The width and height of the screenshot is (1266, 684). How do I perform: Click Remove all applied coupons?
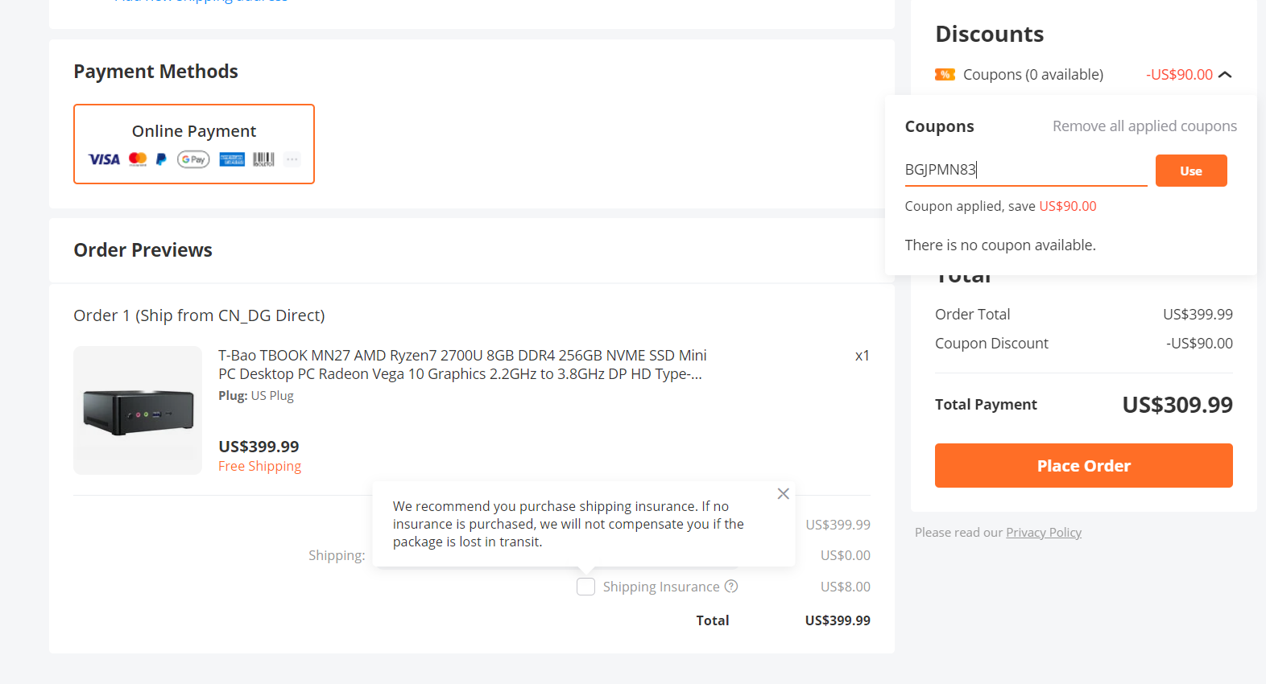(1144, 126)
